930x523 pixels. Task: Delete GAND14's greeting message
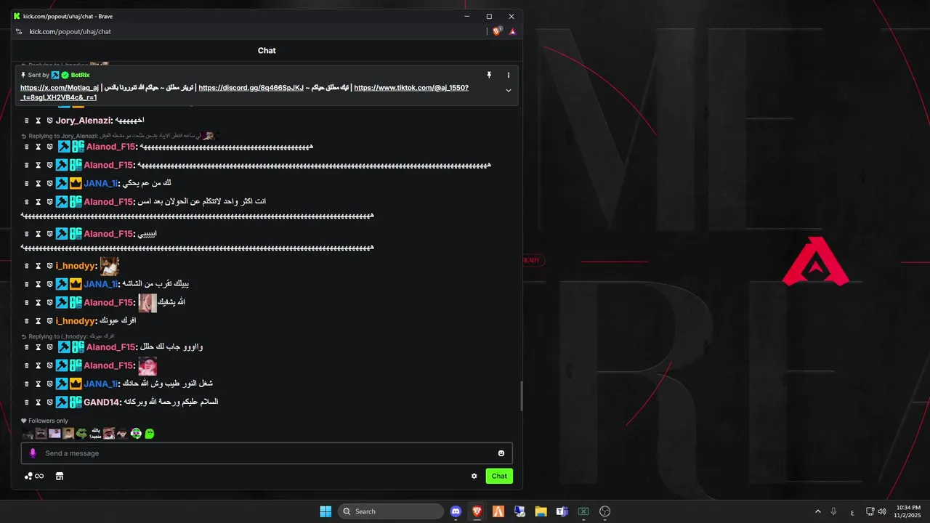27,402
